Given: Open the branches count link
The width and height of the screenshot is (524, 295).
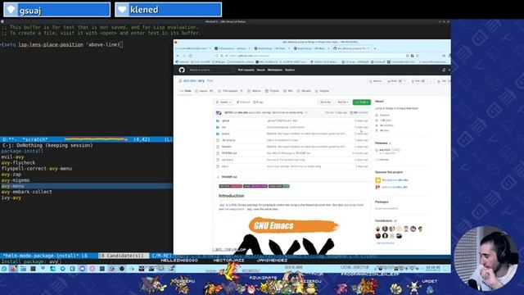Looking at the screenshot, I should [243, 102].
